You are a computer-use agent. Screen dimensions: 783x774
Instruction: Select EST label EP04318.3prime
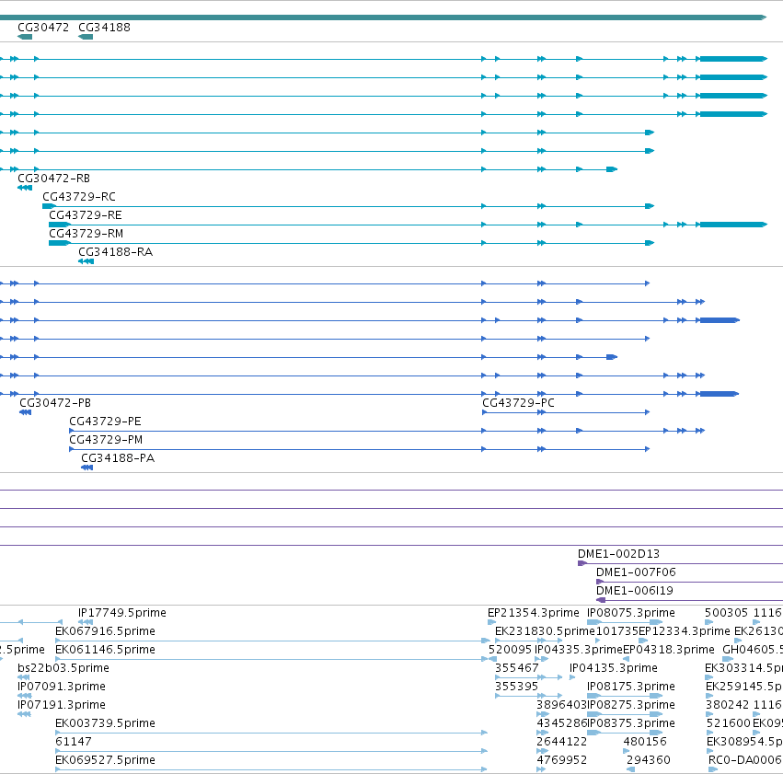click(x=669, y=650)
